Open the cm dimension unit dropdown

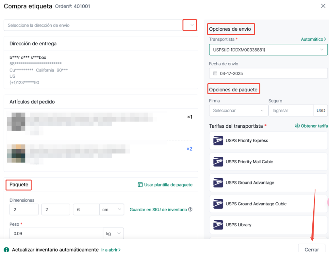112,210
